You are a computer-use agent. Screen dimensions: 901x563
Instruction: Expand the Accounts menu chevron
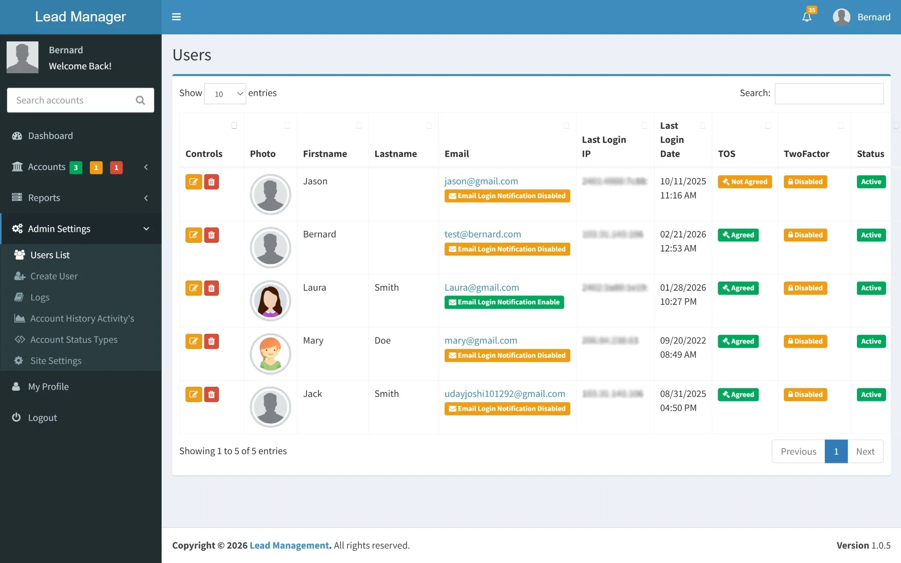coord(146,167)
